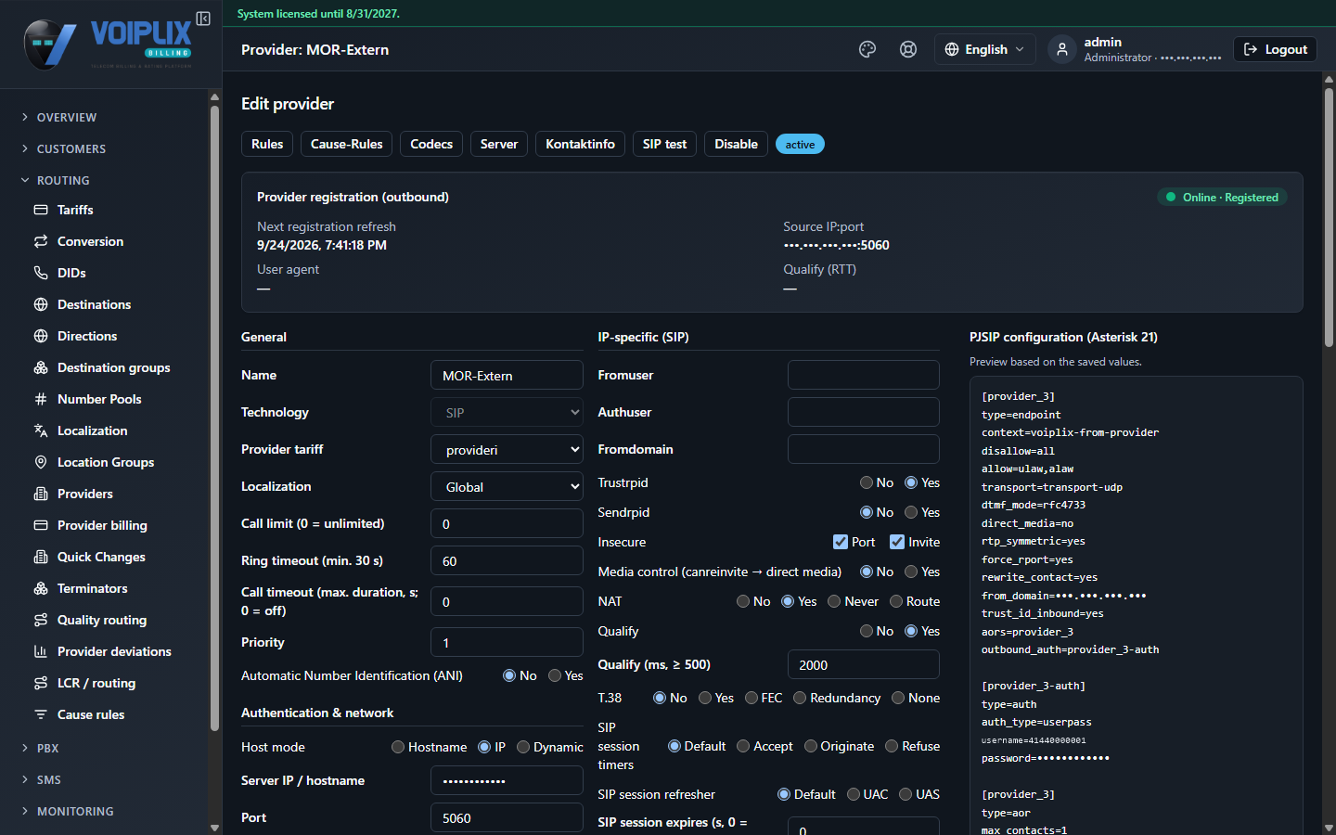Click the Destinations globe icon
Screen dimensions: 1336x835
click(41, 304)
